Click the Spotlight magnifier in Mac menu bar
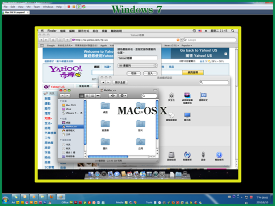This screenshot has height=206, width=275. point(232,30)
